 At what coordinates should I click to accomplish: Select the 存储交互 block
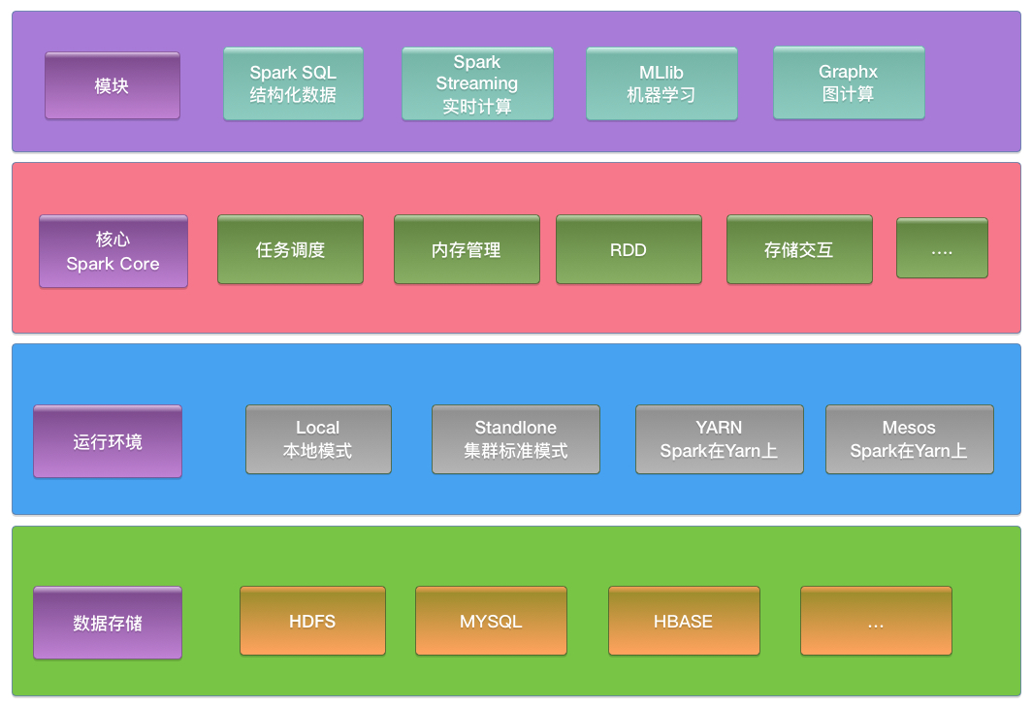(799, 249)
